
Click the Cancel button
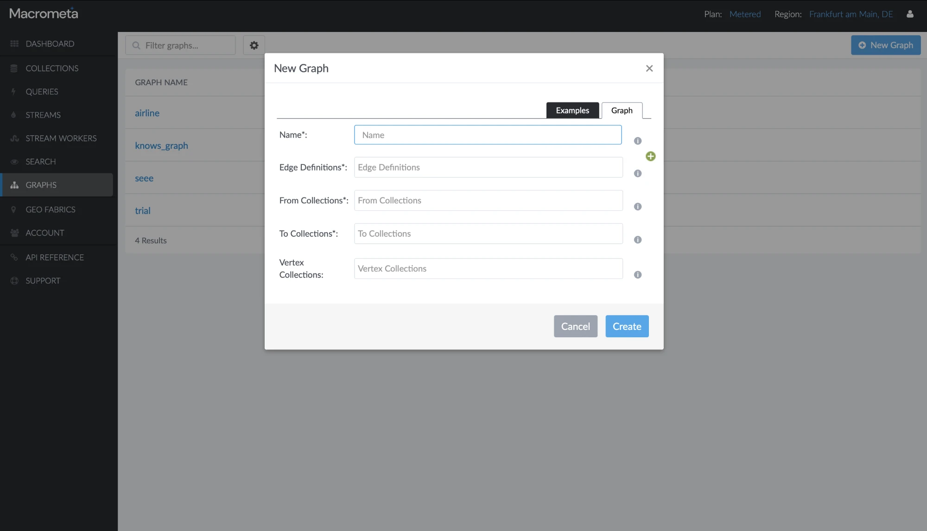575,326
